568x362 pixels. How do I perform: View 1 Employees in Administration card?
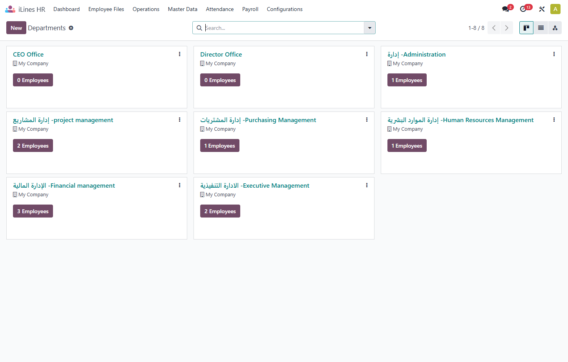(x=407, y=80)
